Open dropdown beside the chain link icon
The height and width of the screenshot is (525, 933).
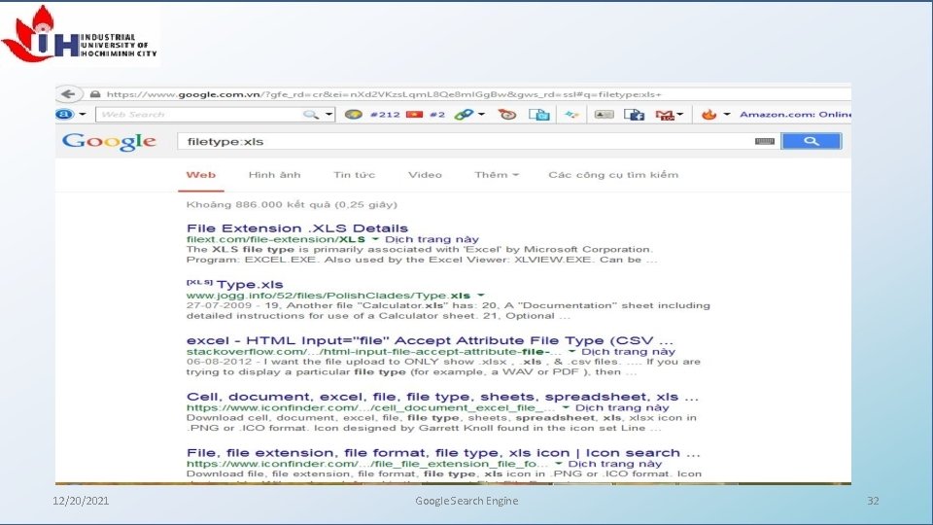click(x=481, y=115)
